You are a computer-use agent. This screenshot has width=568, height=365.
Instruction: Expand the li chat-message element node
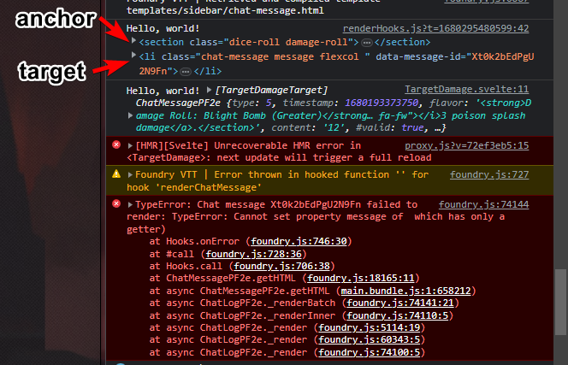(133, 55)
